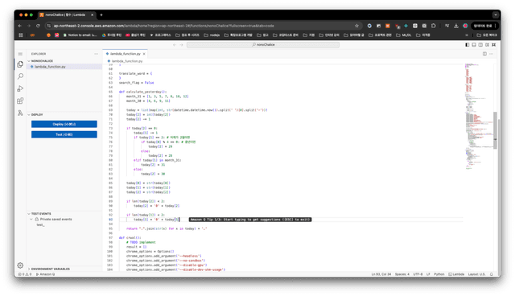
Task: Show hidden bookmarks with chevron
Action: 467,35
